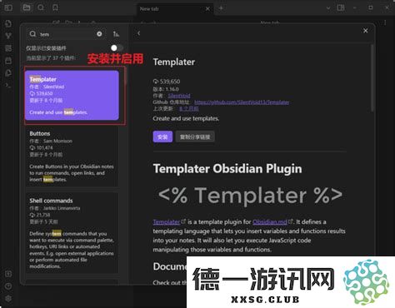Clear the plugin search text
Screen dimensions: 395x308
pyautogui.click(x=99, y=34)
